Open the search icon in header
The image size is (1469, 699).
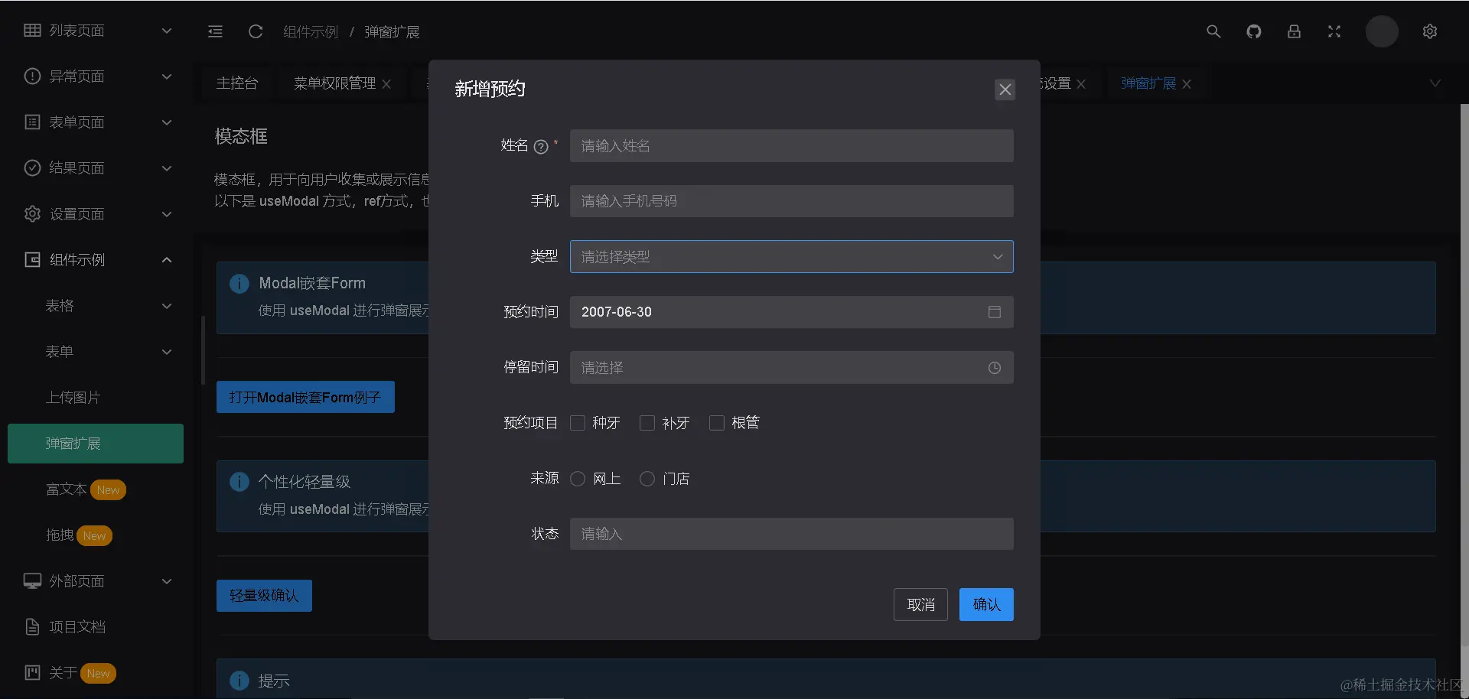[1213, 31]
